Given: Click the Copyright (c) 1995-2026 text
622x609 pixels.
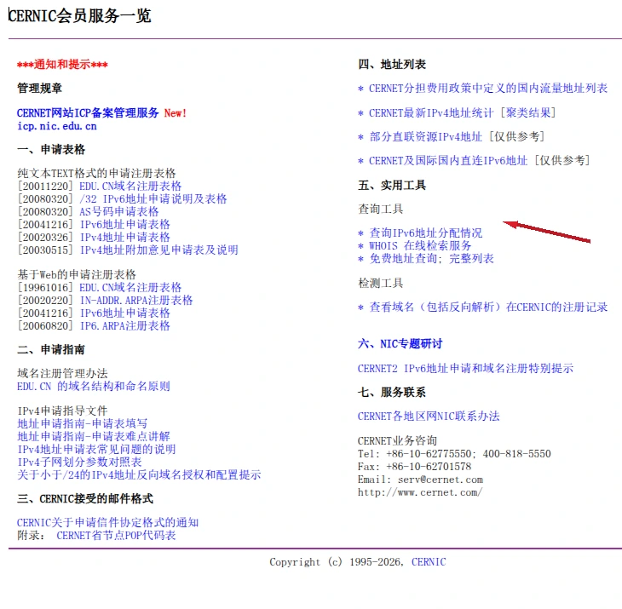Looking at the screenshot, I should coord(337,562).
